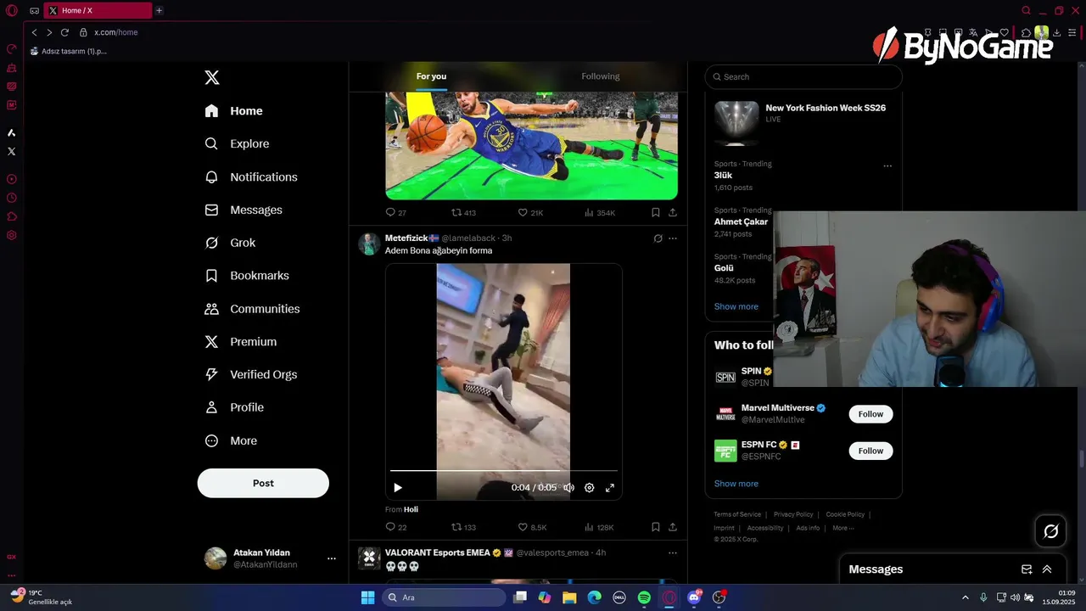Reply to post with 22 replies

(x=395, y=527)
